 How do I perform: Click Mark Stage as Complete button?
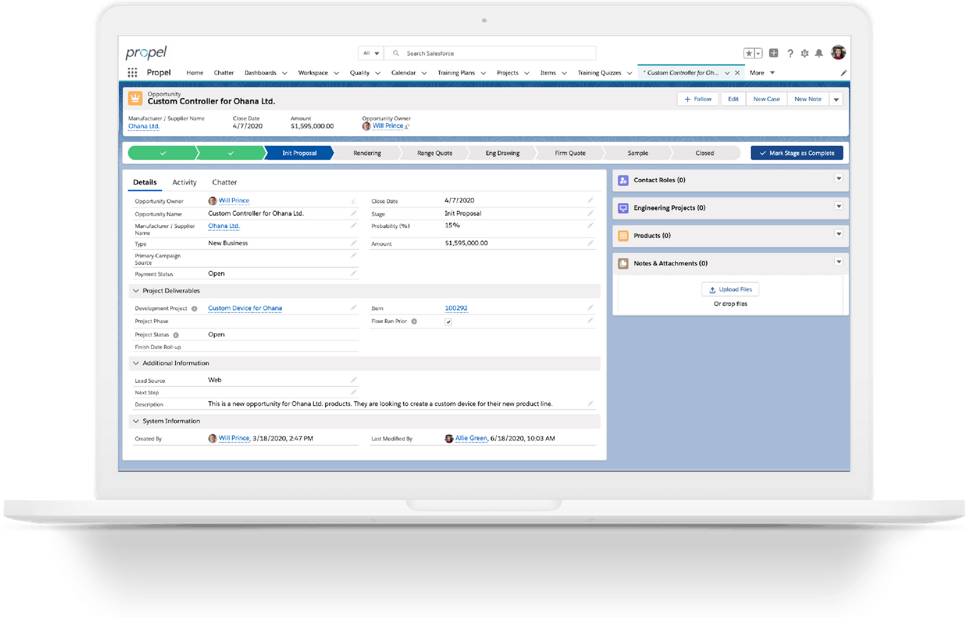tap(796, 153)
